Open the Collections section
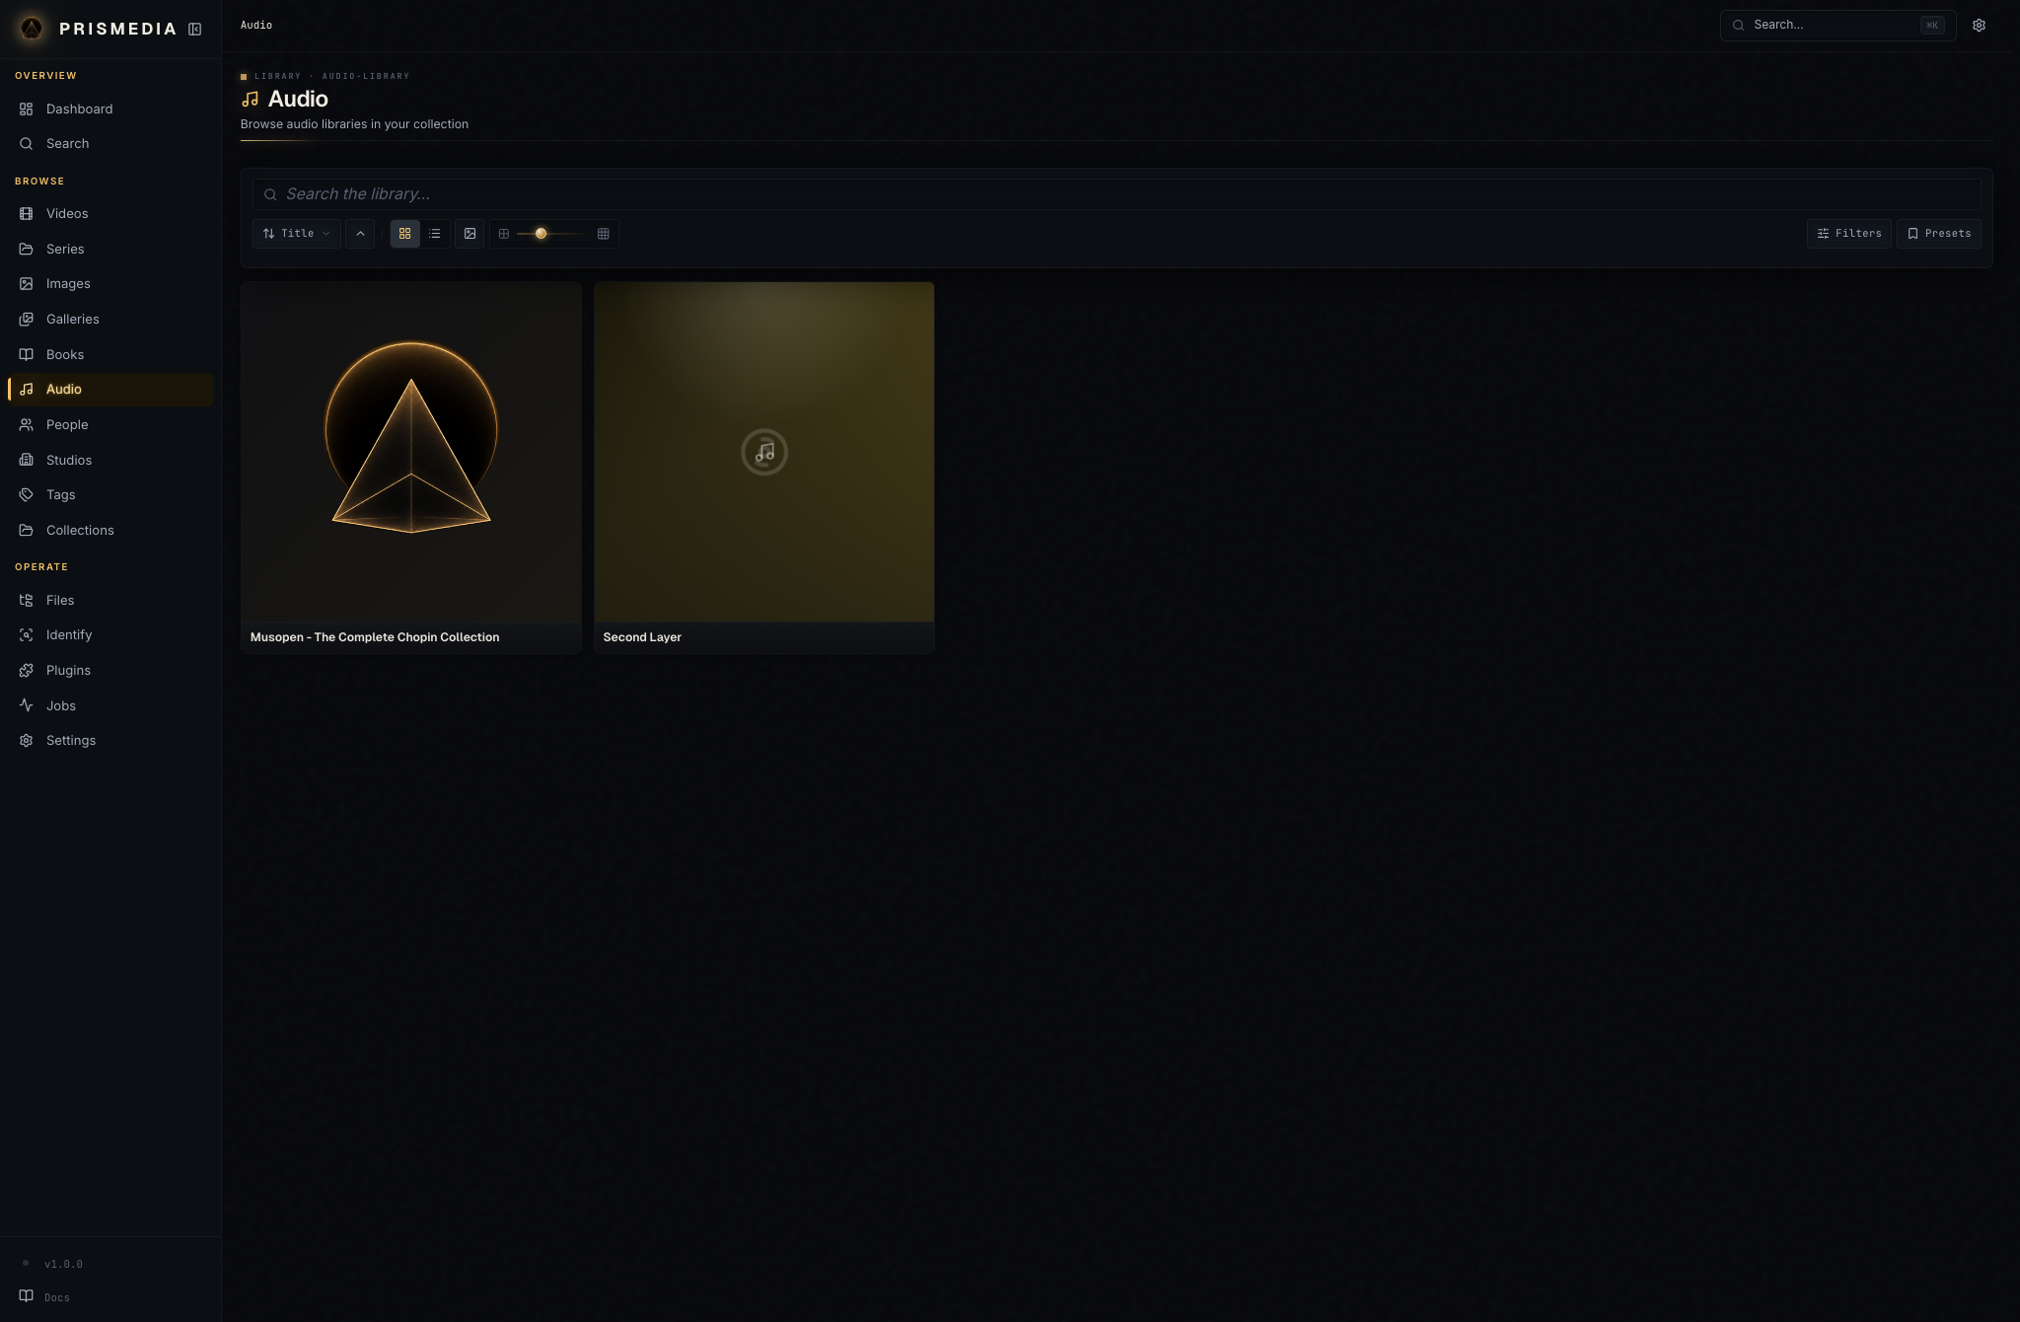 point(110,531)
